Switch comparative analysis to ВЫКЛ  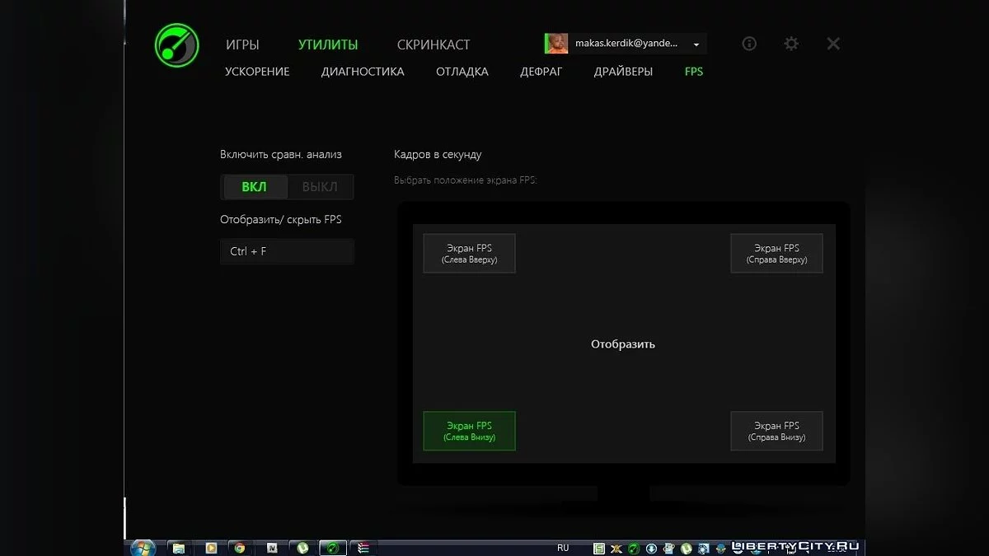tap(320, 187)
